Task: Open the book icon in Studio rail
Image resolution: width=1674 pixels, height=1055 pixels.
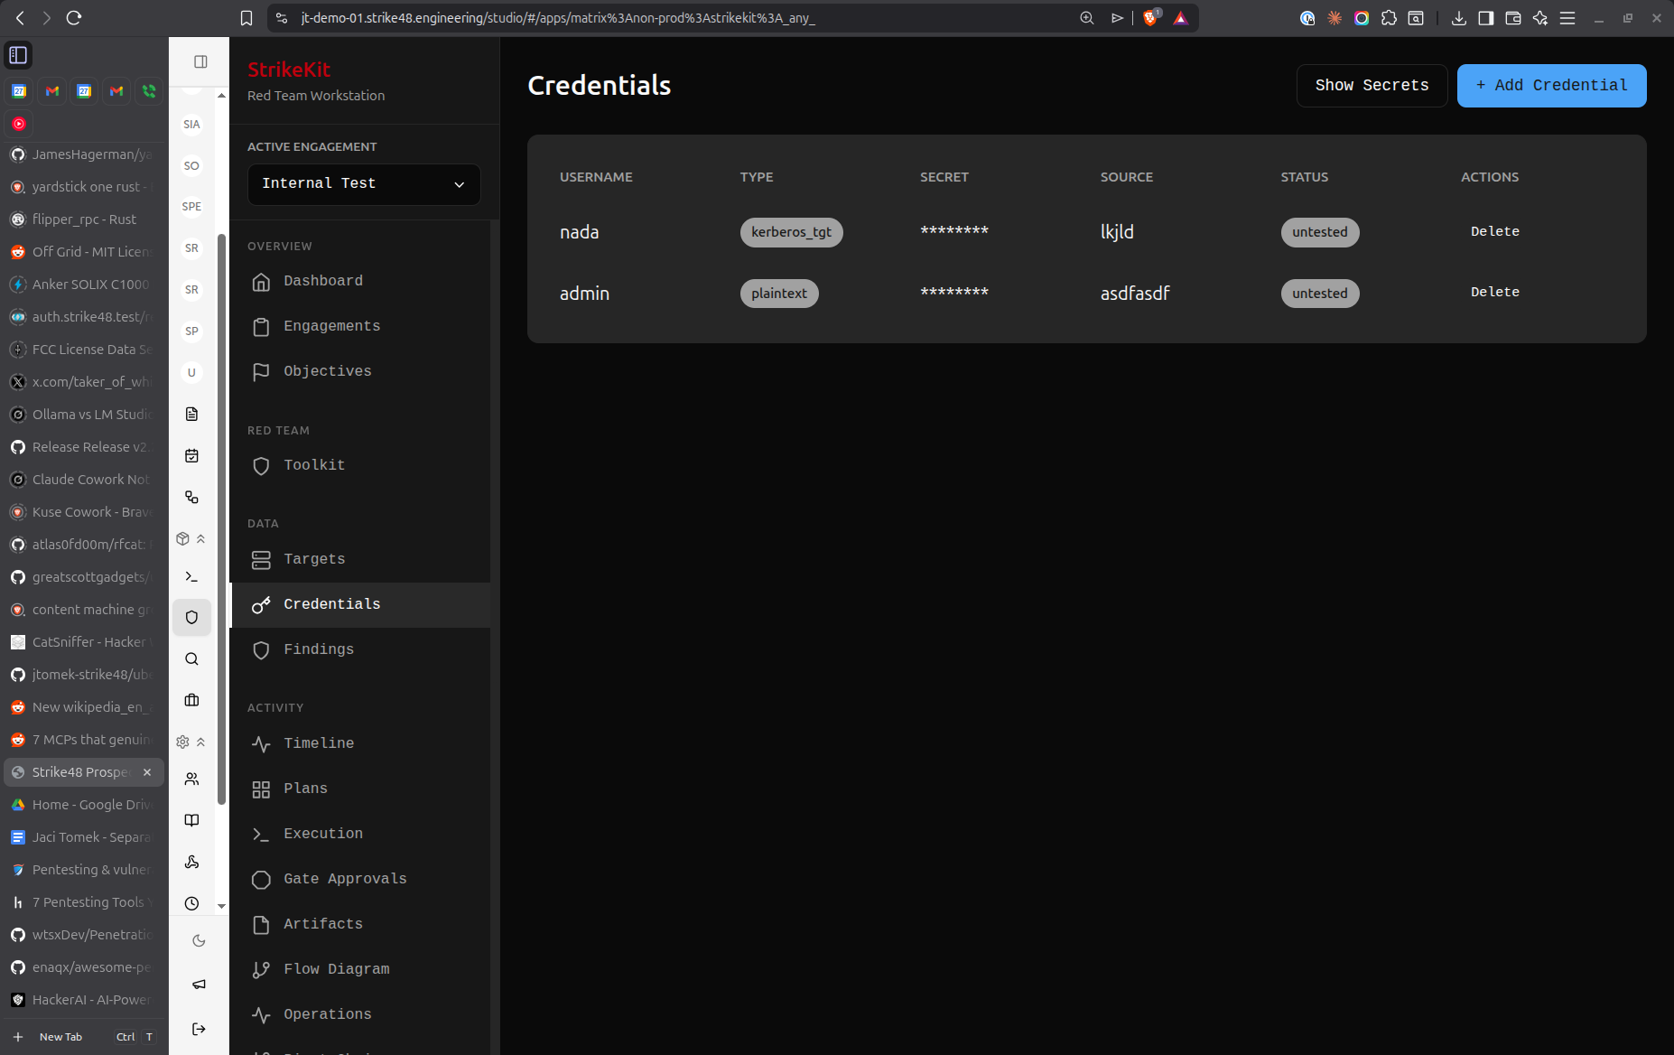Action: click(x=191, y=820)
